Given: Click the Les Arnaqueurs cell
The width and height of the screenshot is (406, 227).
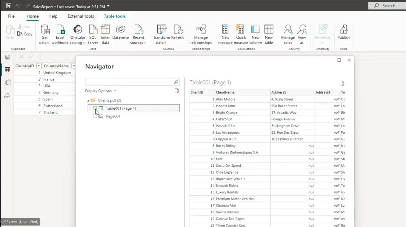Looking at the screenshot, I should (242, 132).
